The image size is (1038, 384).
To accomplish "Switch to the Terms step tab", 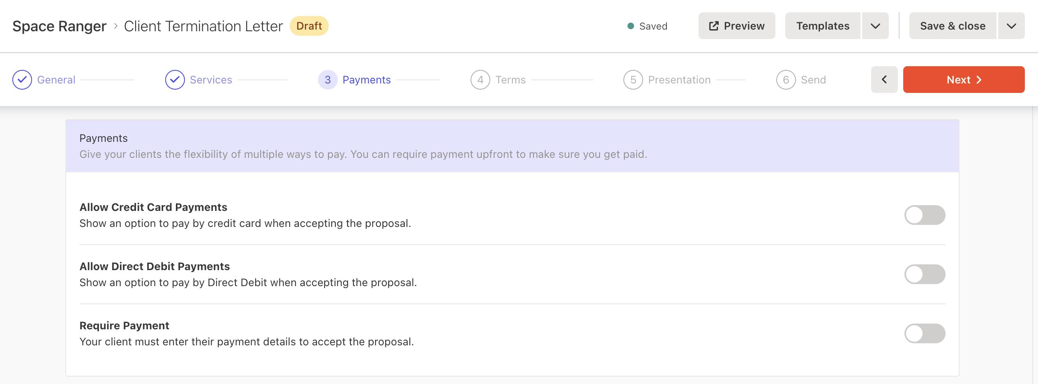I will [x=510, y=80].
